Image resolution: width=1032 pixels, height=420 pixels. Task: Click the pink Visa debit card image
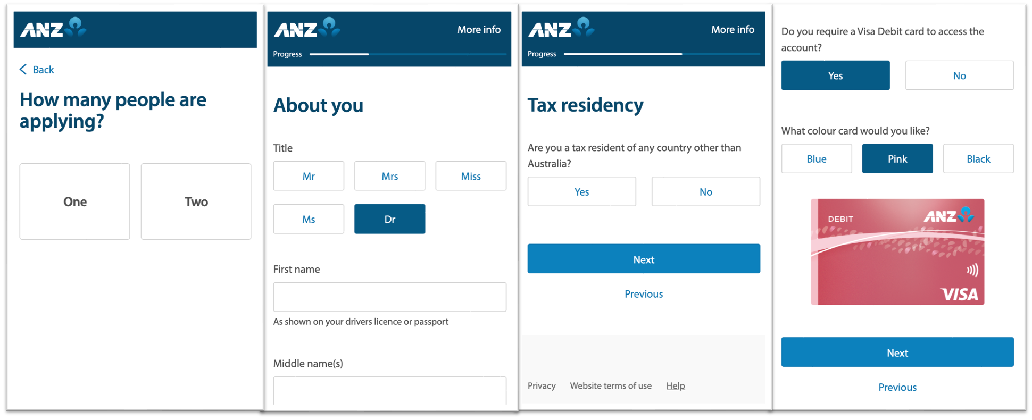[x=897, y=251]
